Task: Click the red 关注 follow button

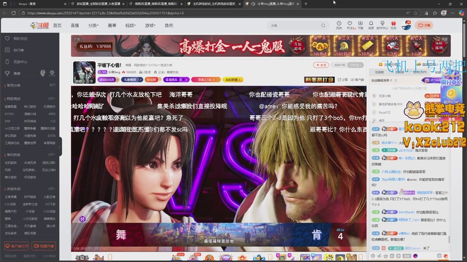Action: click(x=320, y=65)
